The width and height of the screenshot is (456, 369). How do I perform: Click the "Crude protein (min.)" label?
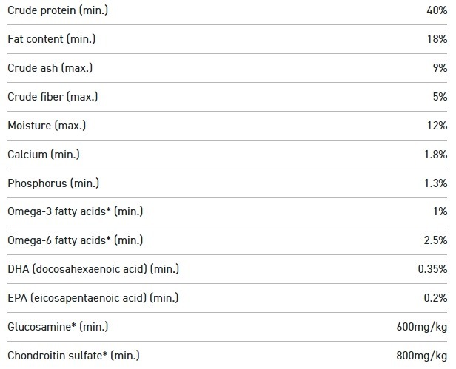(50, 10)
